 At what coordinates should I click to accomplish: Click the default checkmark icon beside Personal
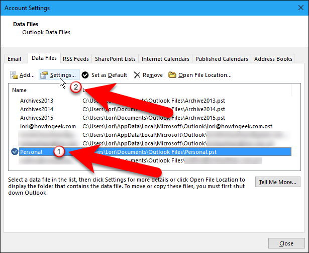tap(15, 152)
